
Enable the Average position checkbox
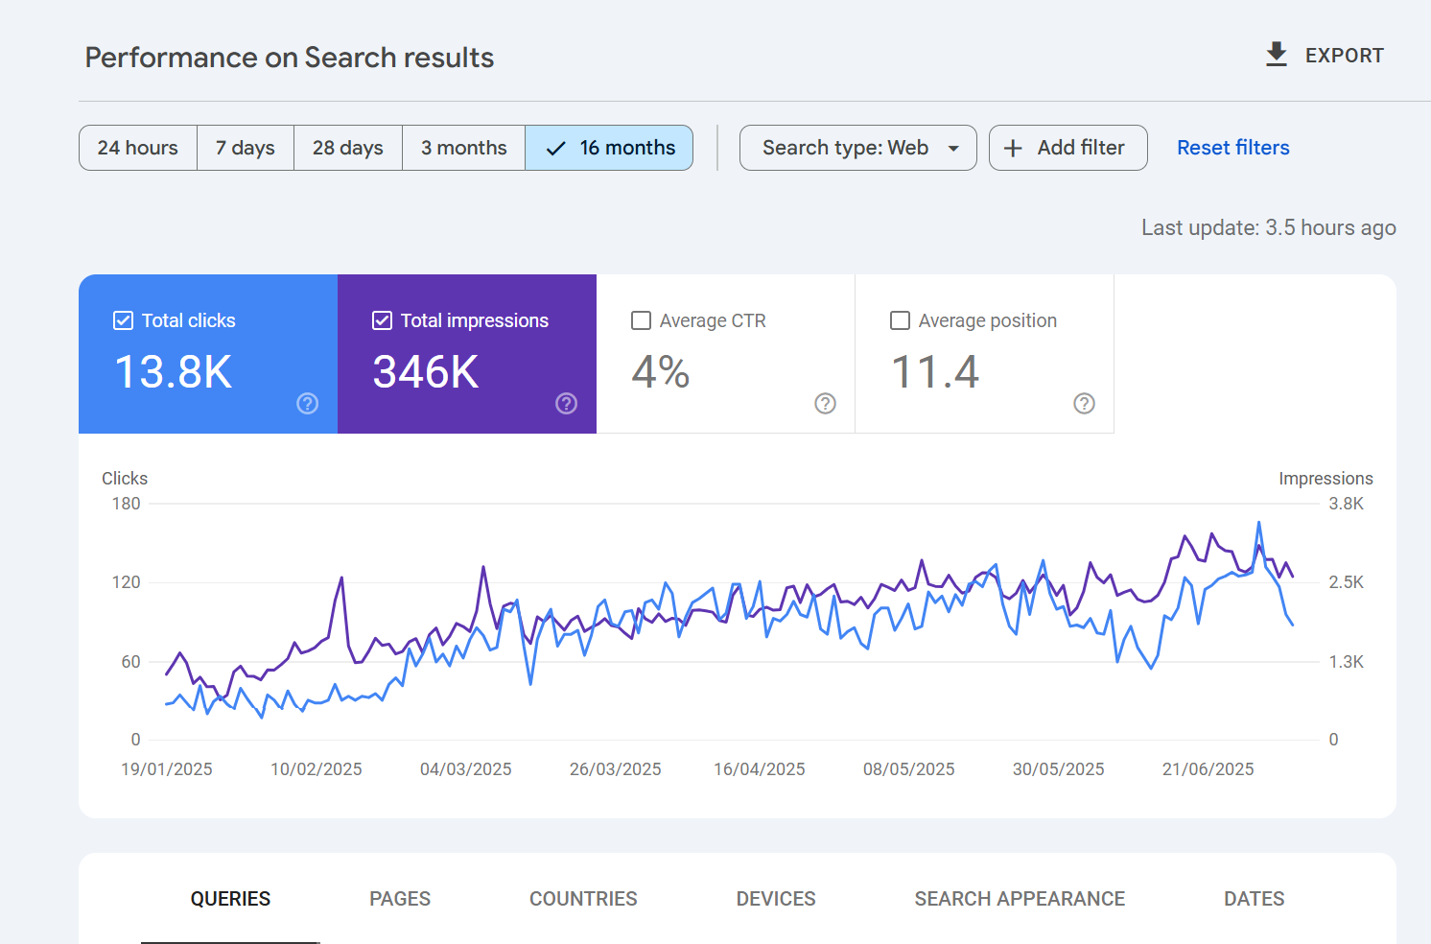click(900, 320)
